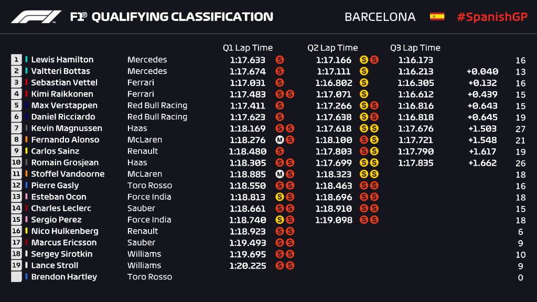The width and height of the screenshot is (537, 302).
Task: Click position number 10 box
Action: pos(16,163)
